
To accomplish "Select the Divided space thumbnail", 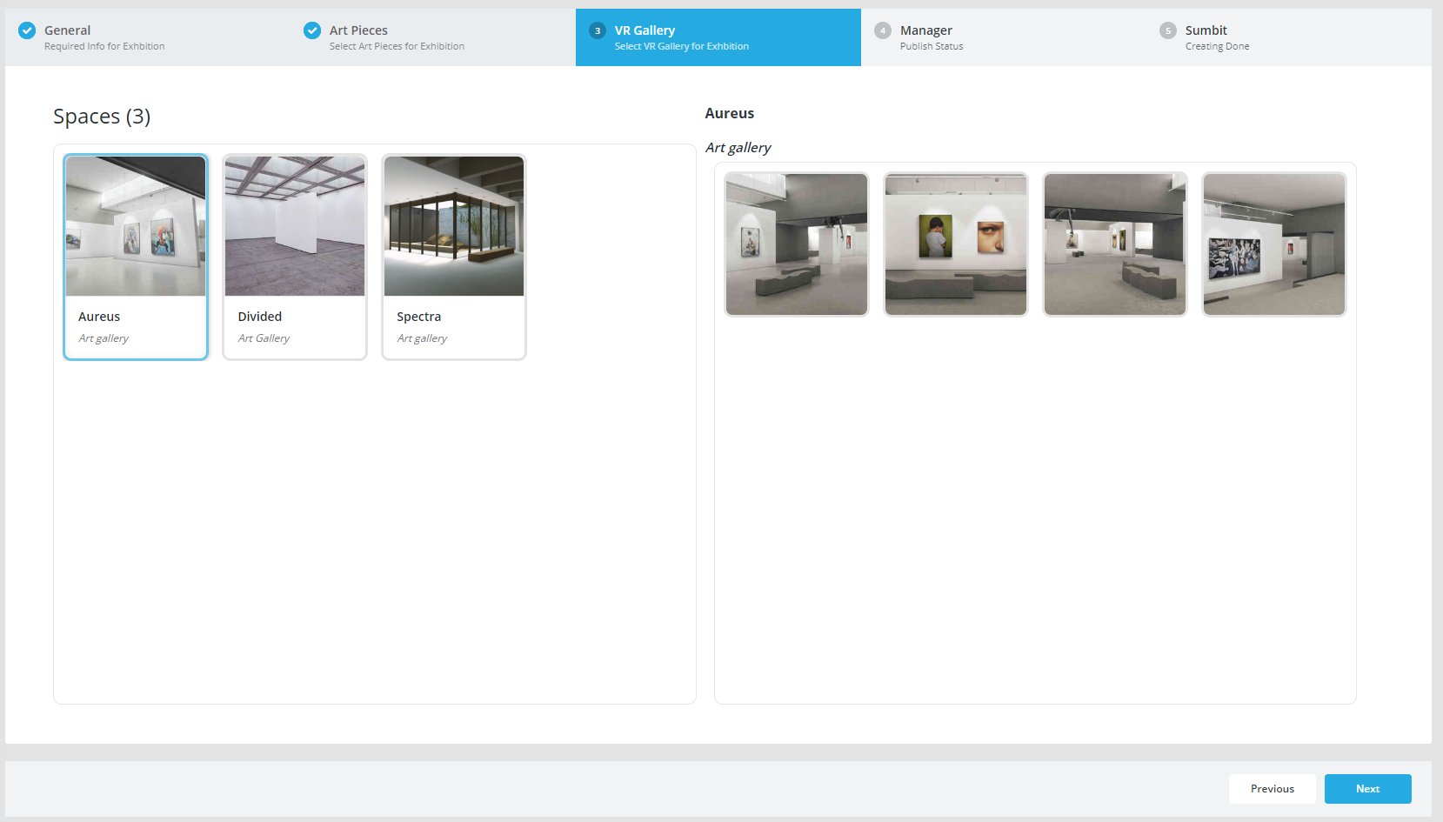I will click(x=295, y=226).
